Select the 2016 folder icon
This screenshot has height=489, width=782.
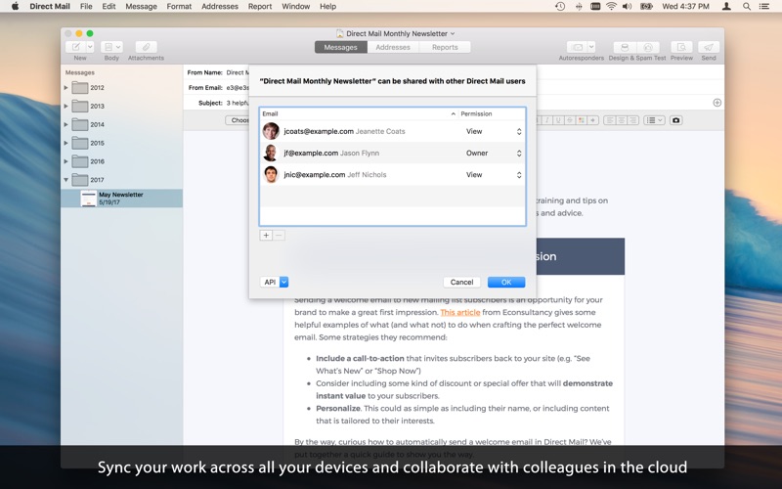80,161
